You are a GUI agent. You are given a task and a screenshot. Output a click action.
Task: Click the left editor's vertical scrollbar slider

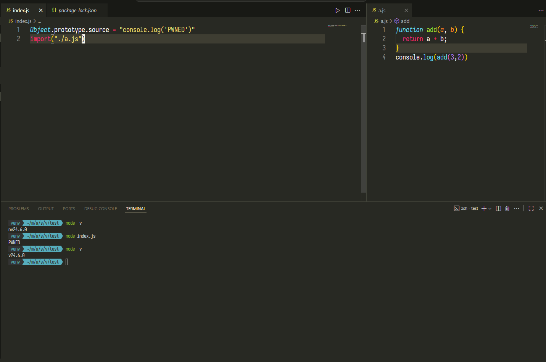[x=364, y=38]
